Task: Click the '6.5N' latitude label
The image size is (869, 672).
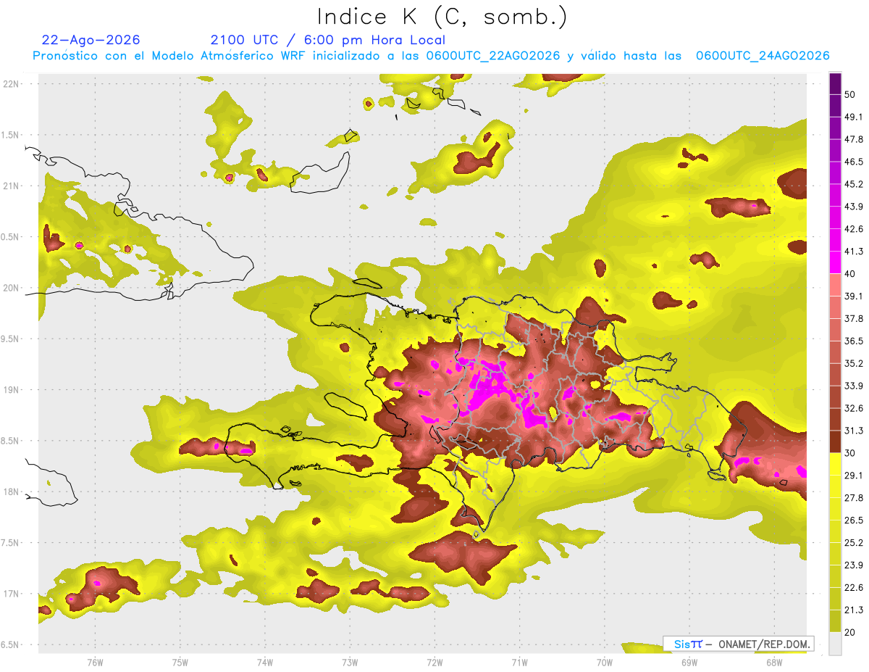Action: click(11, 644)
